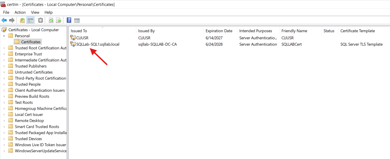Expand the Smart Card Trusted Roots node
This screenshot has height=159, width=390.
click(4, 127)
